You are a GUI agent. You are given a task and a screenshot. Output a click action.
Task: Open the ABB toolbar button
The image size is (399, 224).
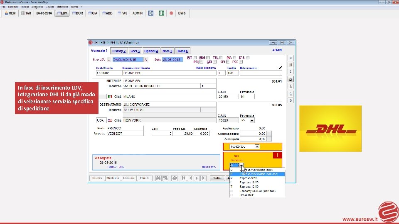[x=108, y=13]
